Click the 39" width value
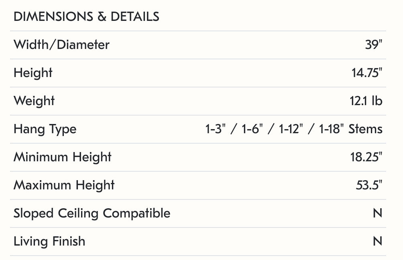 point(373,45)
